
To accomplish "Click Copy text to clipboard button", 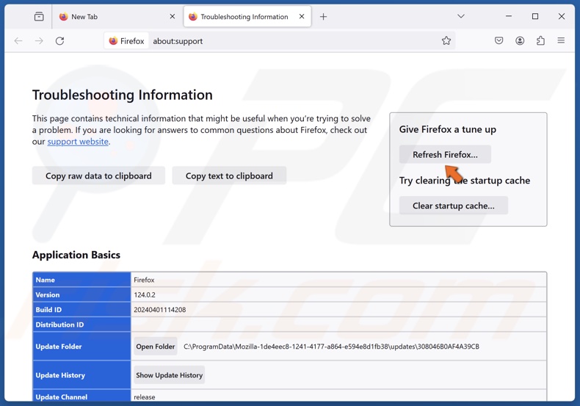I will [x=229, y=175].
